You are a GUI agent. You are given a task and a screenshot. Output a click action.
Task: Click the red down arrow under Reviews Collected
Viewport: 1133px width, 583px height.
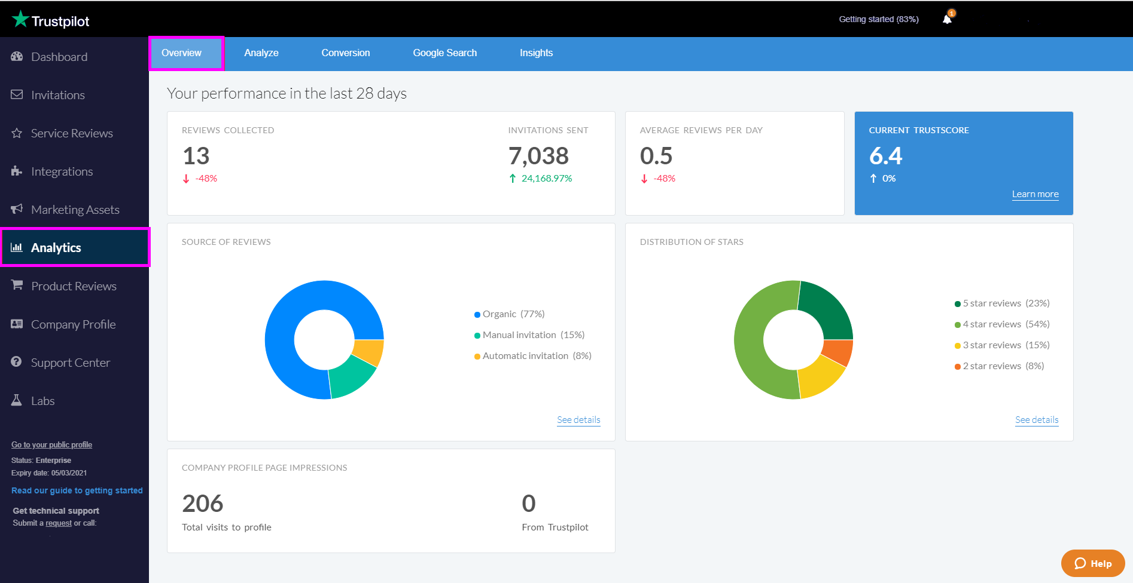coord(186,179)
